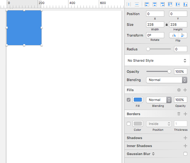Open the layer Blending mode dropdown
This screenshot has width=190, height=163.
pyautogui.click(x=167, y=80)
